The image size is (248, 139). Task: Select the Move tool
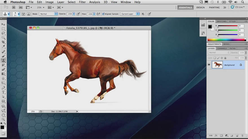pyautogui.click(x=3, y=24)
